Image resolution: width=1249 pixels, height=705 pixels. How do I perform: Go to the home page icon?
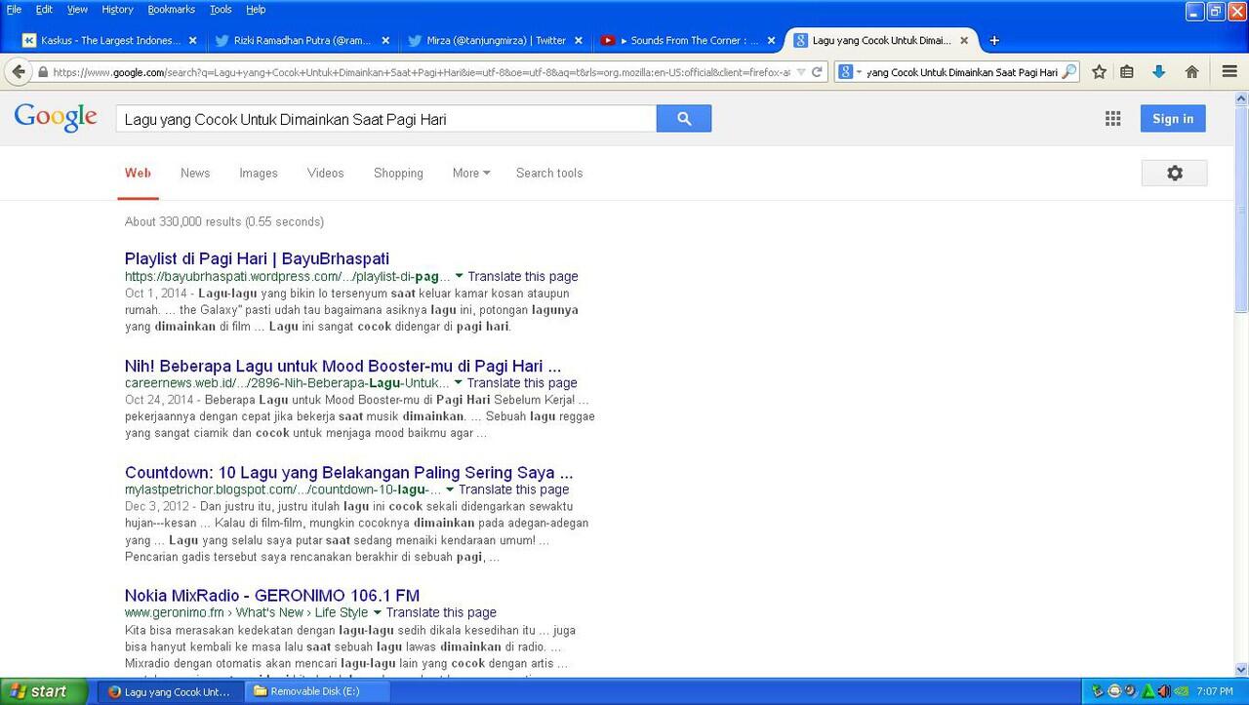point(1191,71)
